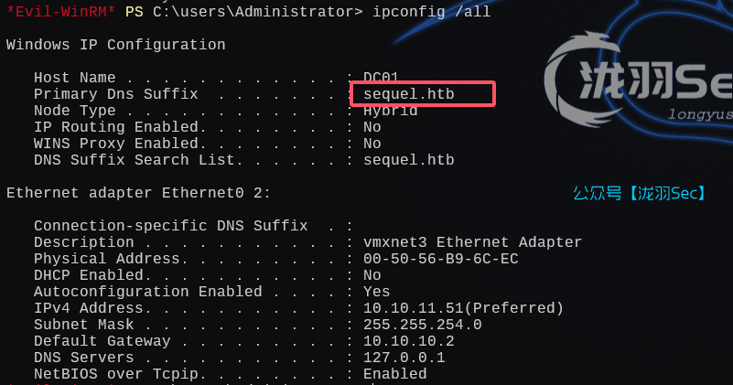This screenshot has height=385, width=733.
Task: Select the vmxnet3 Ethernet Adapter description
Action: pos(472,242)
